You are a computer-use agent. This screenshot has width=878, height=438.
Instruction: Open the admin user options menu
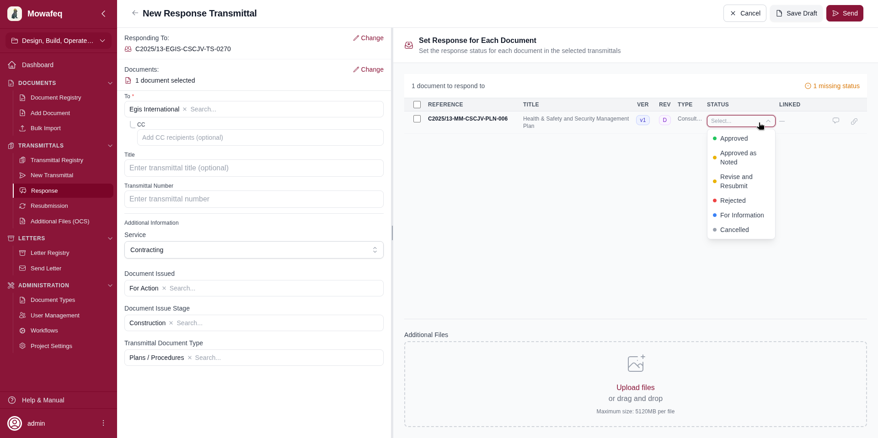103,423
